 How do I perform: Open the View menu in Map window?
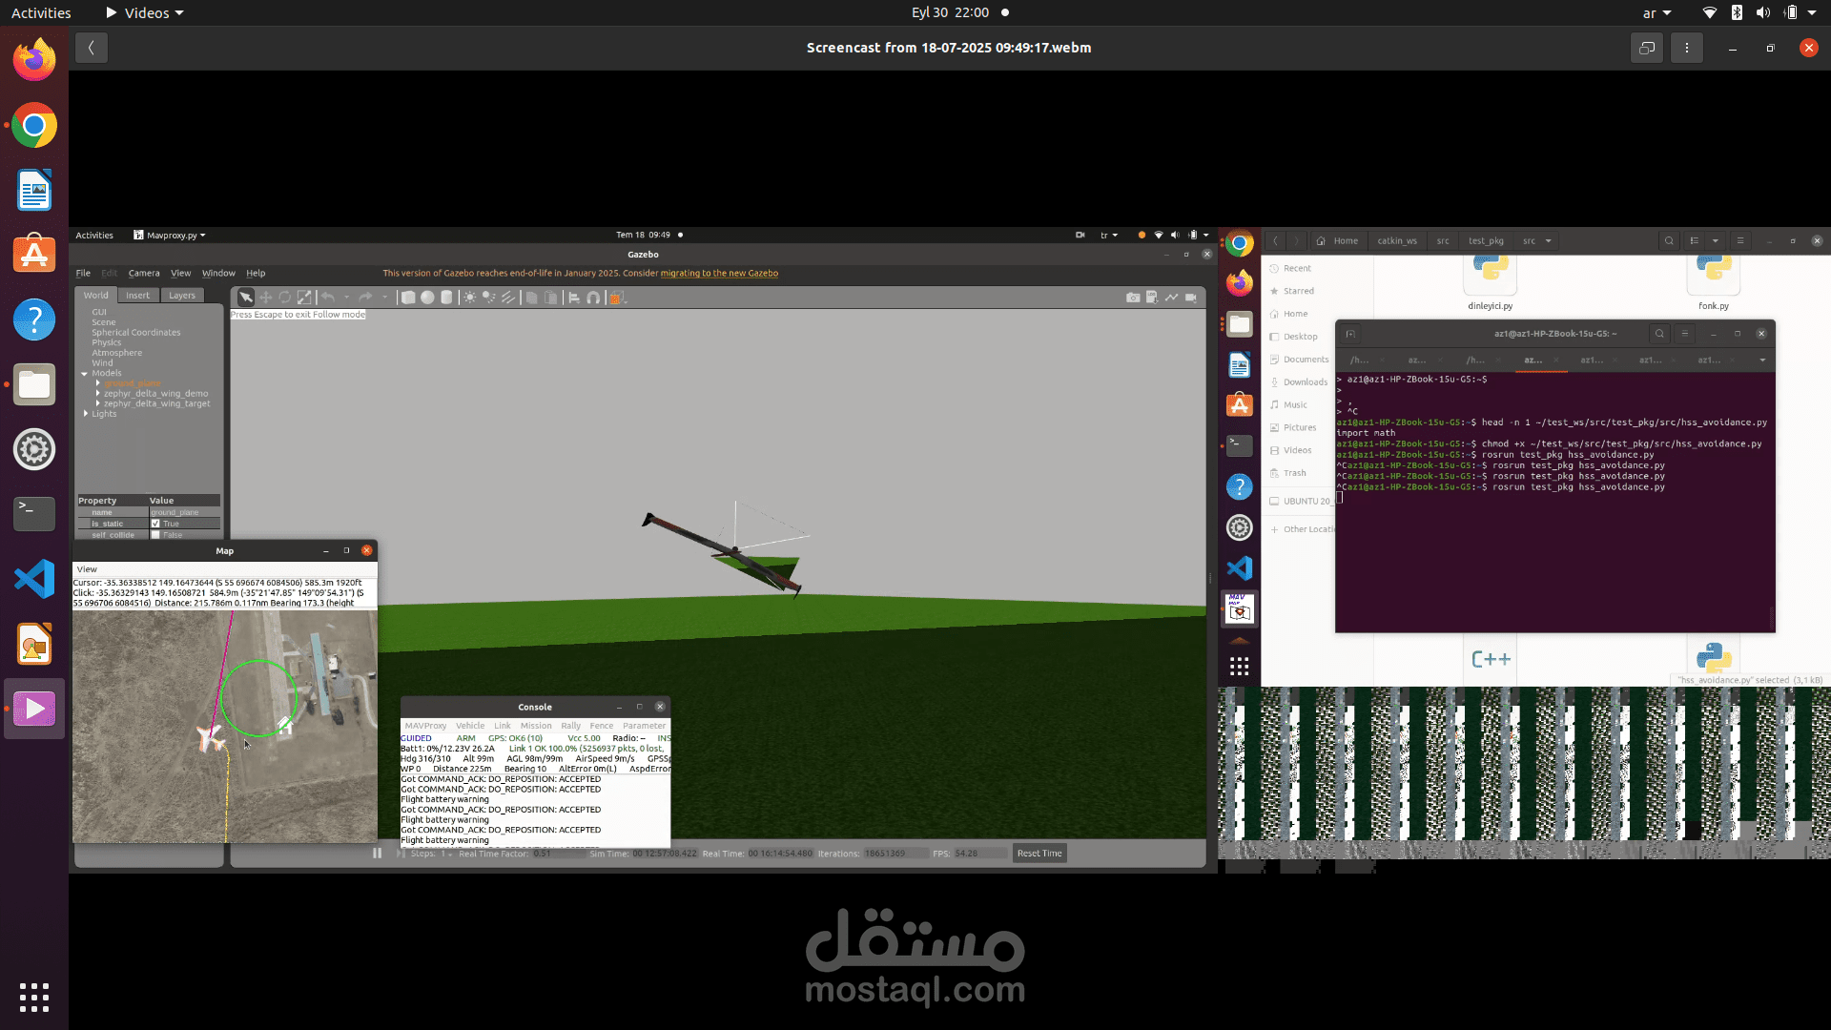87,569
